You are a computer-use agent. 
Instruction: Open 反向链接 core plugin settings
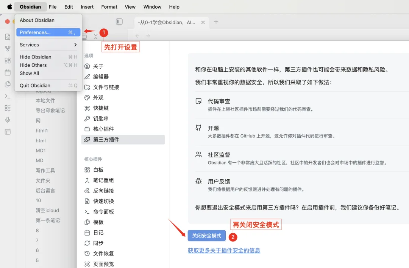click(123, 191)
